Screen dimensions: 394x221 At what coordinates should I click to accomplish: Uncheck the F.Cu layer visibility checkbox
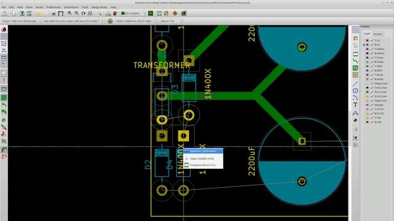pyautogui.click(x=372, y=41)
